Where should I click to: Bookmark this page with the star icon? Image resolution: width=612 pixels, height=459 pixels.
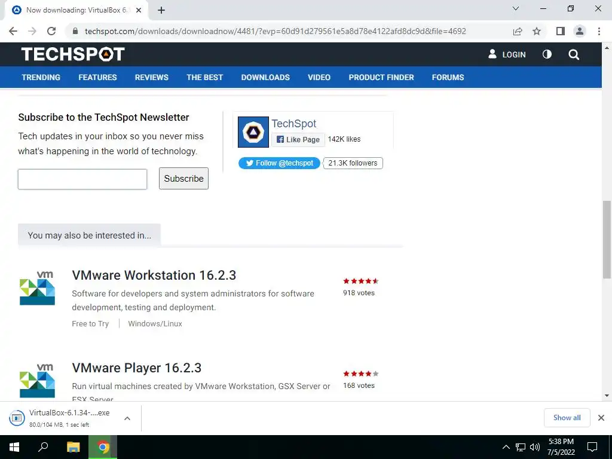[x=537, y=31]
